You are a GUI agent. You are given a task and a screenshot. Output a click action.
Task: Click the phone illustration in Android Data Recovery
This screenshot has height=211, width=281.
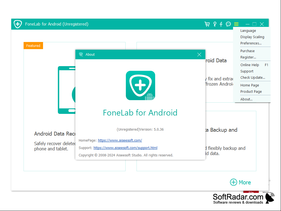coord(67,90)
